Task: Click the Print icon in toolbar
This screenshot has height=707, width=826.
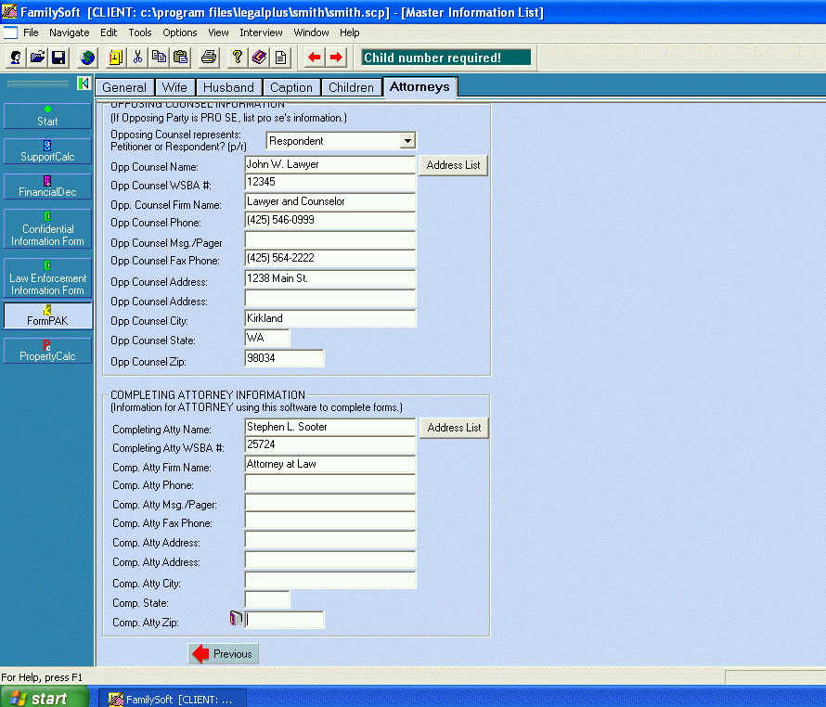Action: click(209, 58)
